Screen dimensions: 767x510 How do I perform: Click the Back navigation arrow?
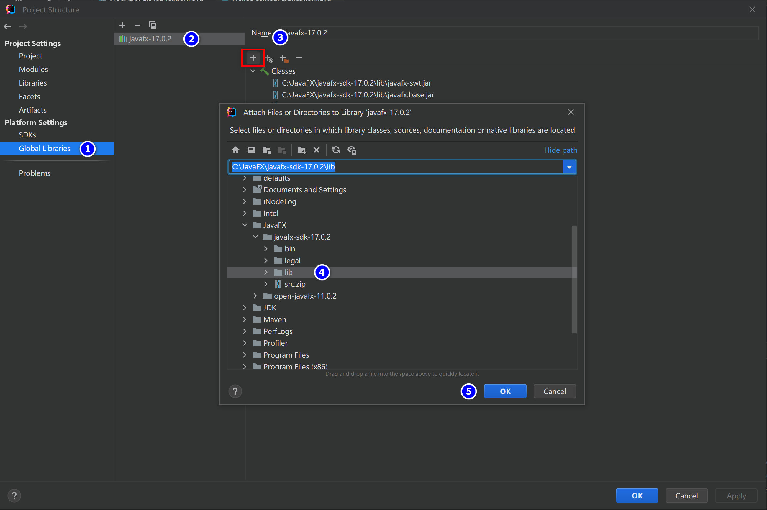pos(7,26)
